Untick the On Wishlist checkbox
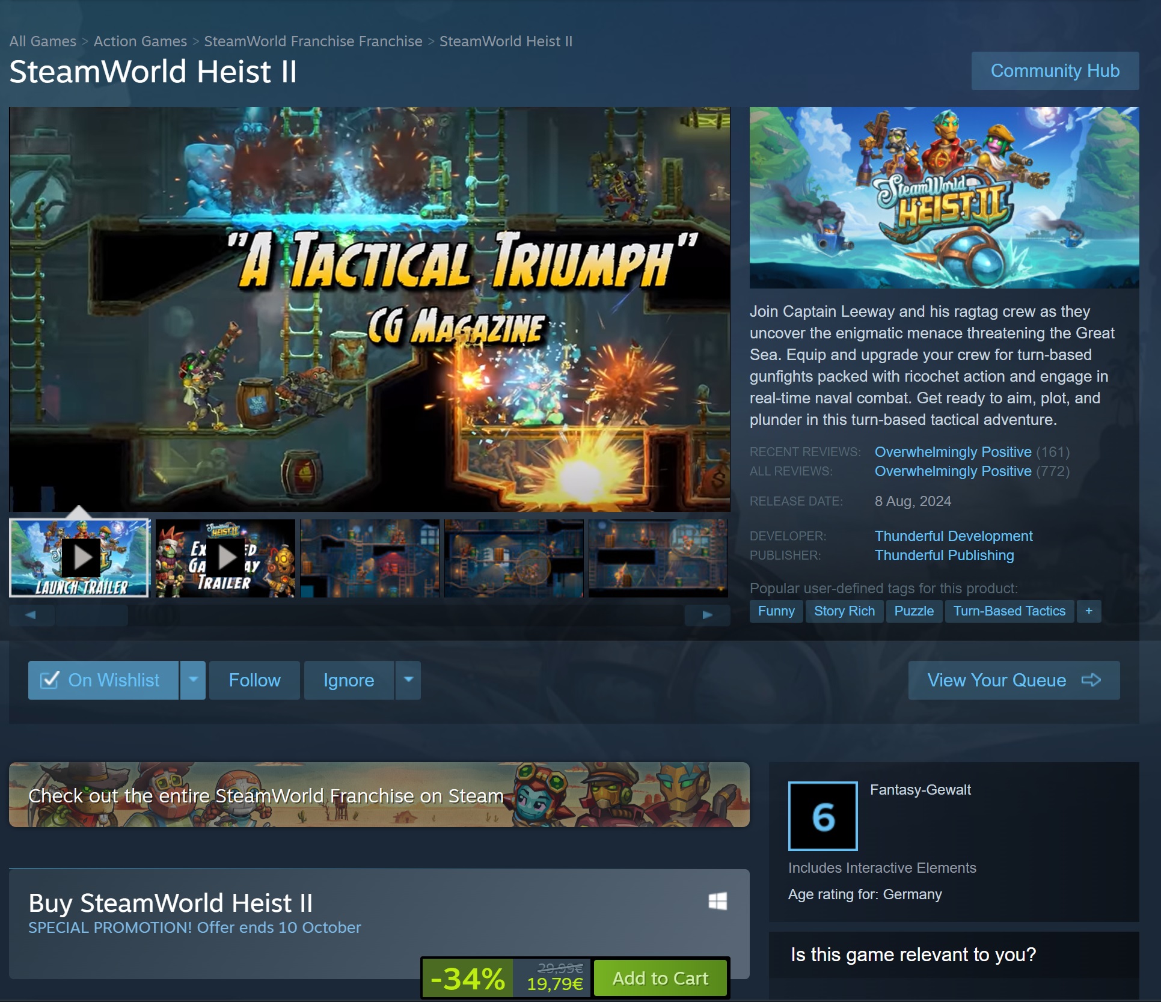The height and width of the screenshot is (1002, 1161). (49, 680)
